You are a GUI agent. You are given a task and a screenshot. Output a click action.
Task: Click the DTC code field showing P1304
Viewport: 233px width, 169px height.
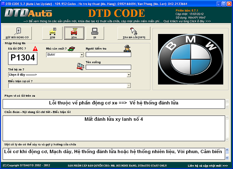[23, 58]
